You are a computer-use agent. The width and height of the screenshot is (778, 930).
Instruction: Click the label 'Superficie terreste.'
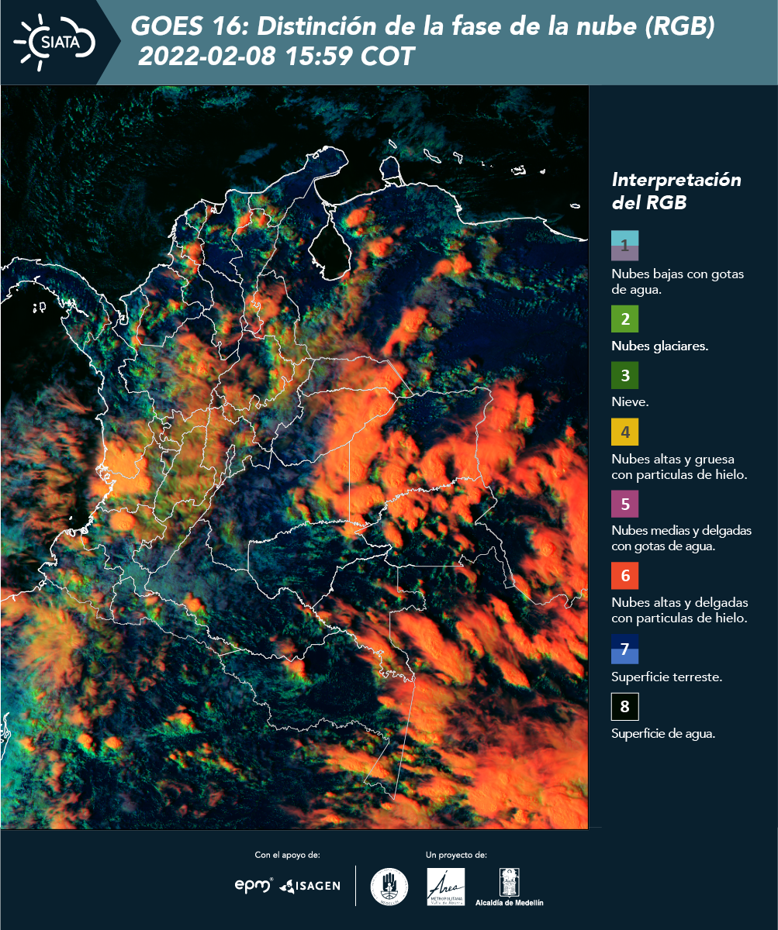(x=667, y=677)
